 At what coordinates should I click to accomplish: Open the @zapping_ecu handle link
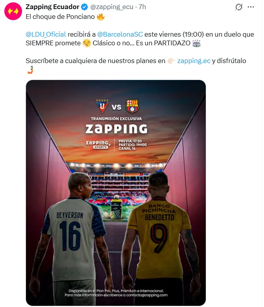coord(112,7)
